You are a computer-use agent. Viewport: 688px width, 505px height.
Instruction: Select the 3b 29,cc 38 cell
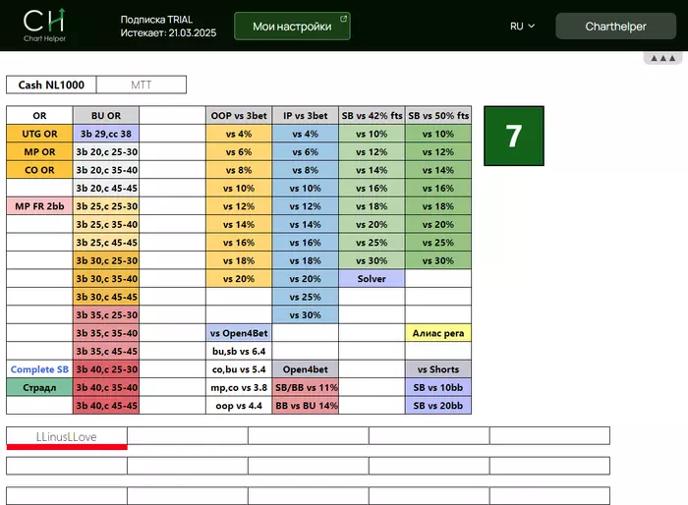point(106,134)
